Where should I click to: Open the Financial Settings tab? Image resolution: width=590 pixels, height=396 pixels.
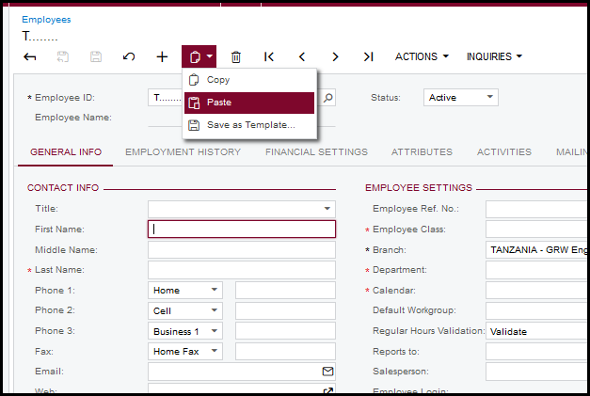coord(316,152)
